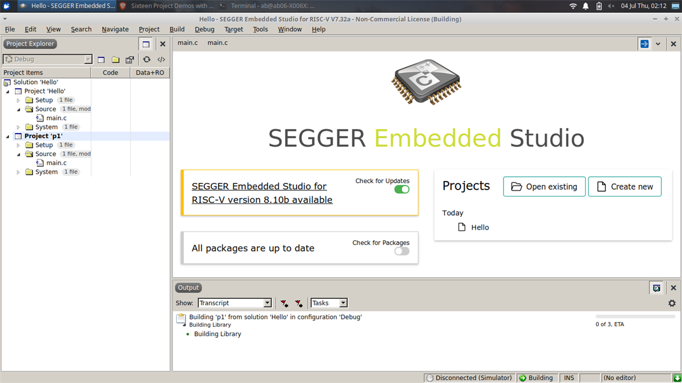This screenshot has height=383, width=682.
Task: Click the Project Explorer title label
Action: point(30,44)
